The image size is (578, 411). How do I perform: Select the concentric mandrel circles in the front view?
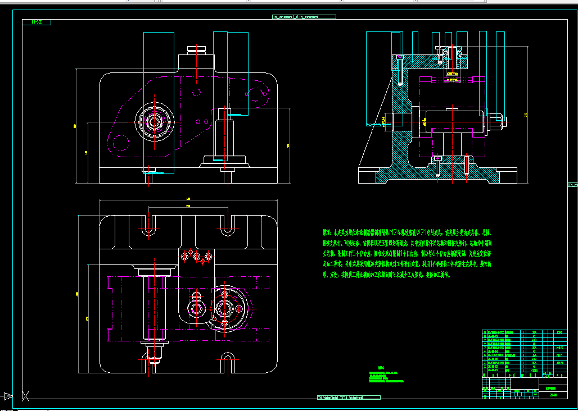[x=154, y=122]
